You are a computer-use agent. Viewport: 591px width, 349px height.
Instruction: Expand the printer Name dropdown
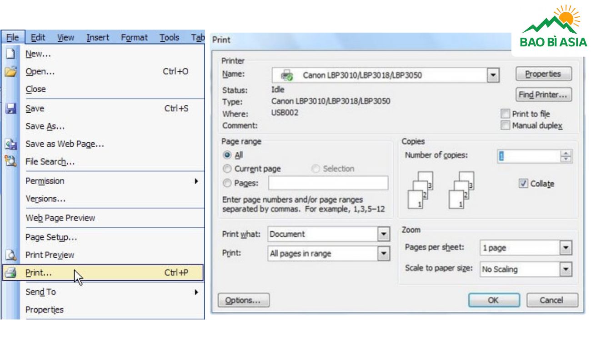[493, 75]
